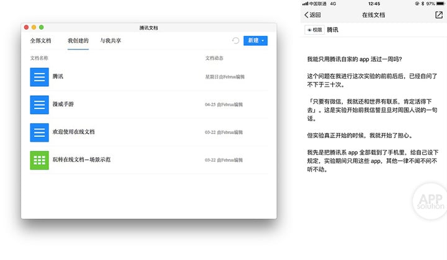Image resolution: width=447 pixels, height=260 pixels.
Task: Tap the 在线文档 header title on phone
Action: (374, 15)
